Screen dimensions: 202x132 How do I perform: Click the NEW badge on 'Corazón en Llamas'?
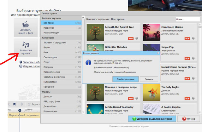coord(187,38)
